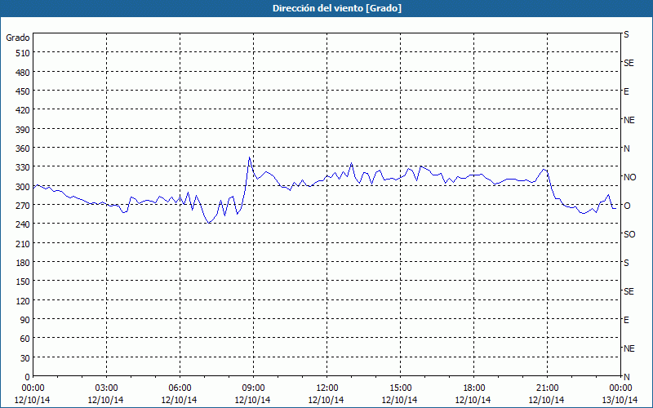Select the 330 degree axis label

click(23, 168)
